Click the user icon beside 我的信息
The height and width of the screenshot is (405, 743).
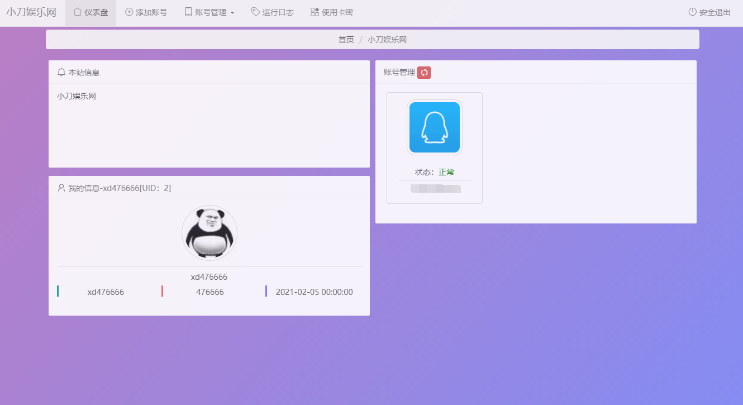coord(61,188)
